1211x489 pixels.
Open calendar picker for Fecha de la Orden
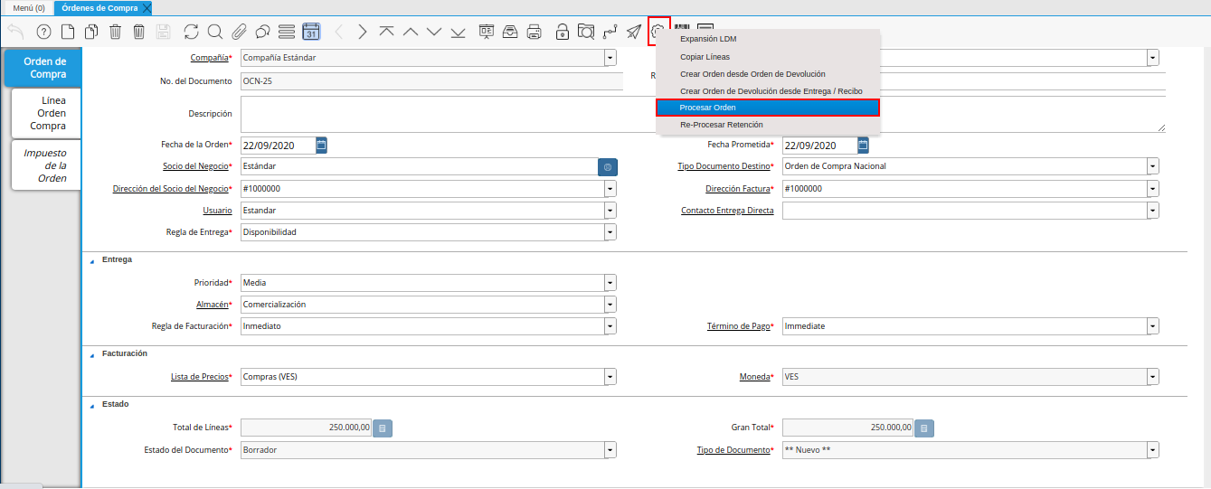pos(321,145)
